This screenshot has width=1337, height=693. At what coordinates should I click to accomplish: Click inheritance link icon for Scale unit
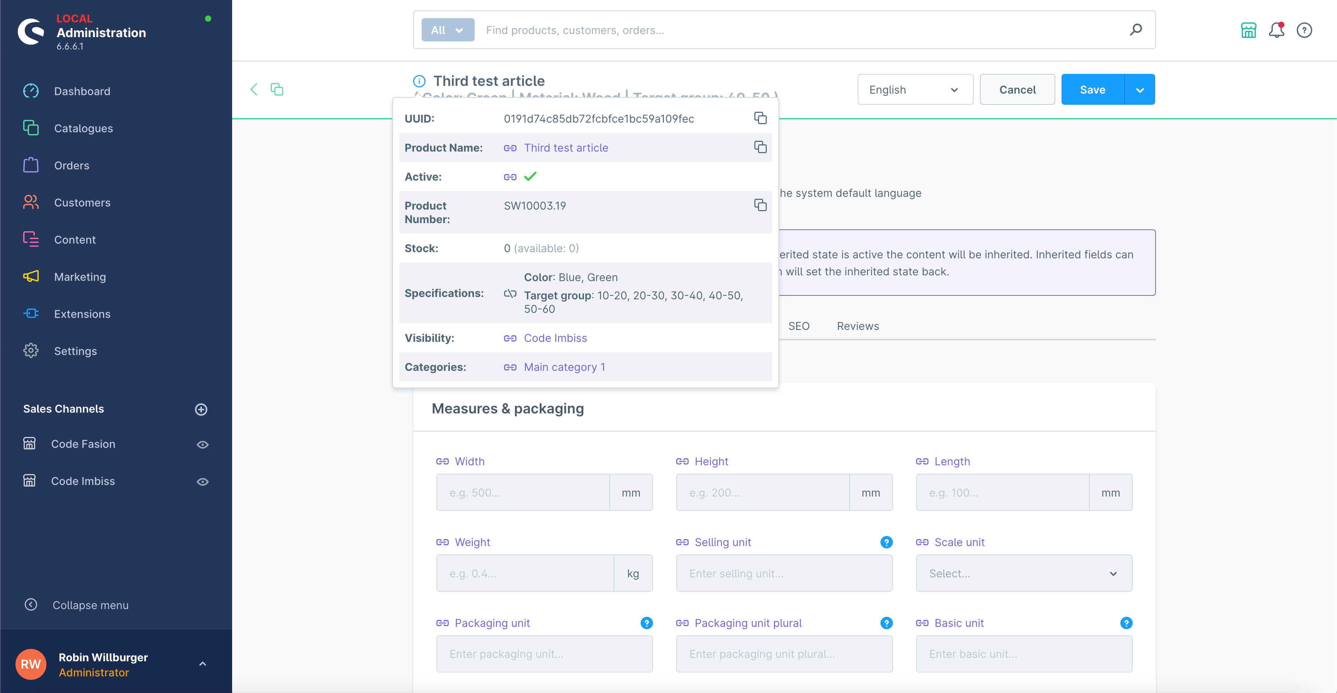pos(922,542)
